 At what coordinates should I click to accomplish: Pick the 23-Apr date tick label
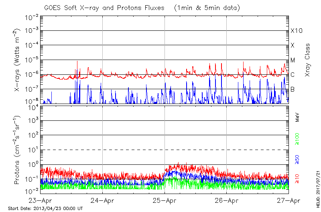[x=41, y=200]
